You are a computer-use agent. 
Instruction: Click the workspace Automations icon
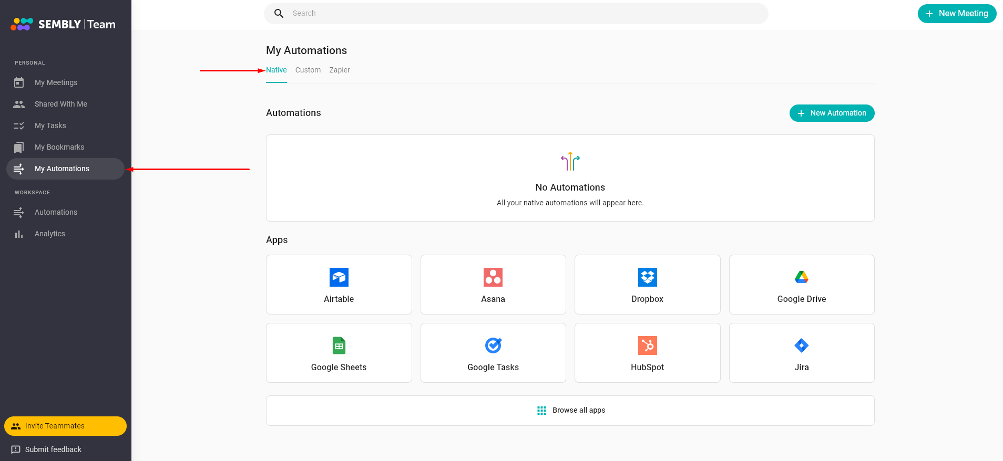(19, 212)
